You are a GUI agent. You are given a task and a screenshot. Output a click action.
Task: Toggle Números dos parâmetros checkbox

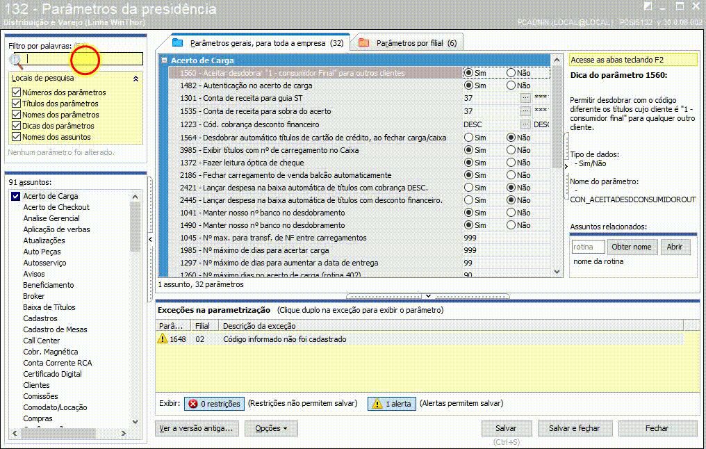click(16, 92)
